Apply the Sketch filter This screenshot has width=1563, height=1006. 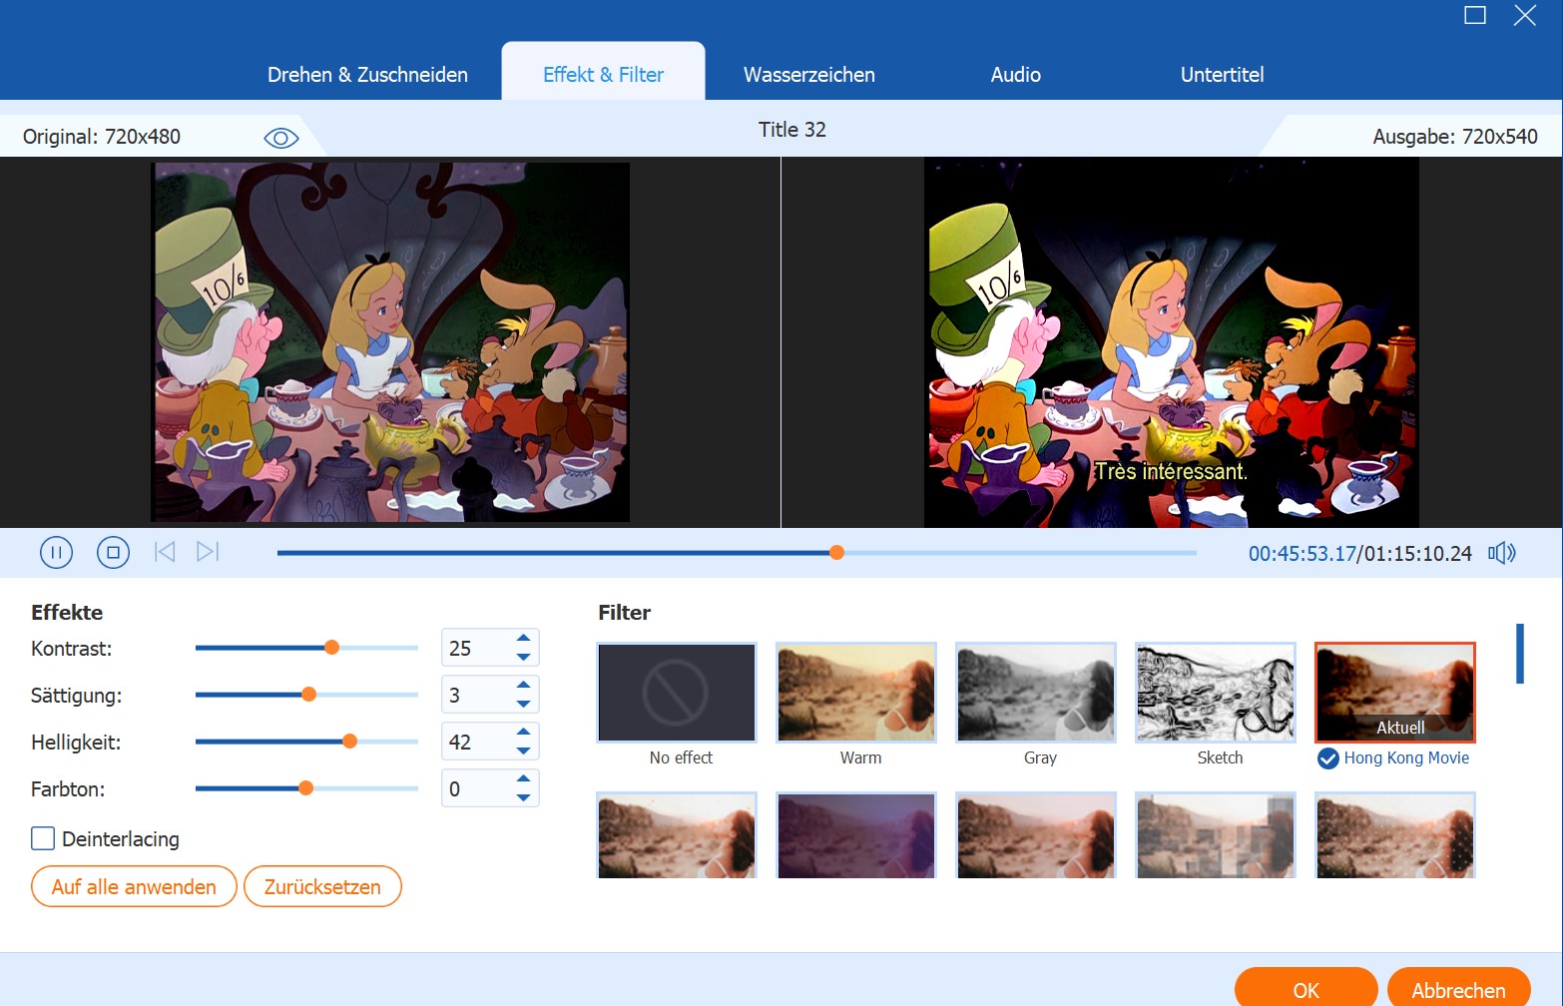click(1216, 693)
